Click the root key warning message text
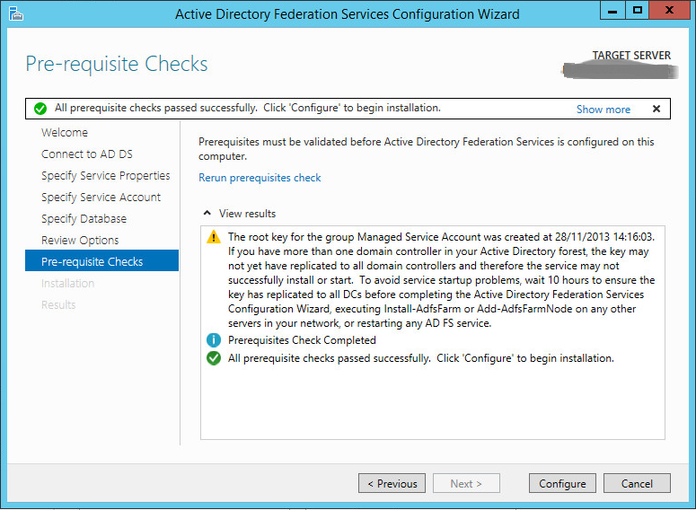This screenshot has width=696, height=510. point(442,280)
